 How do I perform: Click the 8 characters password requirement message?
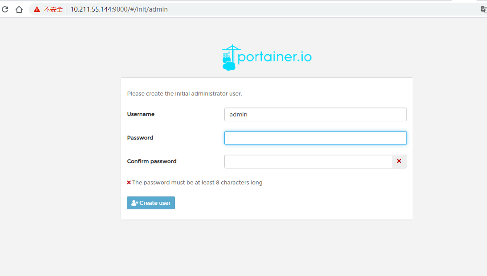point(197,182)
